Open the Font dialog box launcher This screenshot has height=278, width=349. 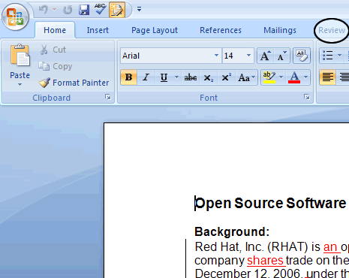307,97
